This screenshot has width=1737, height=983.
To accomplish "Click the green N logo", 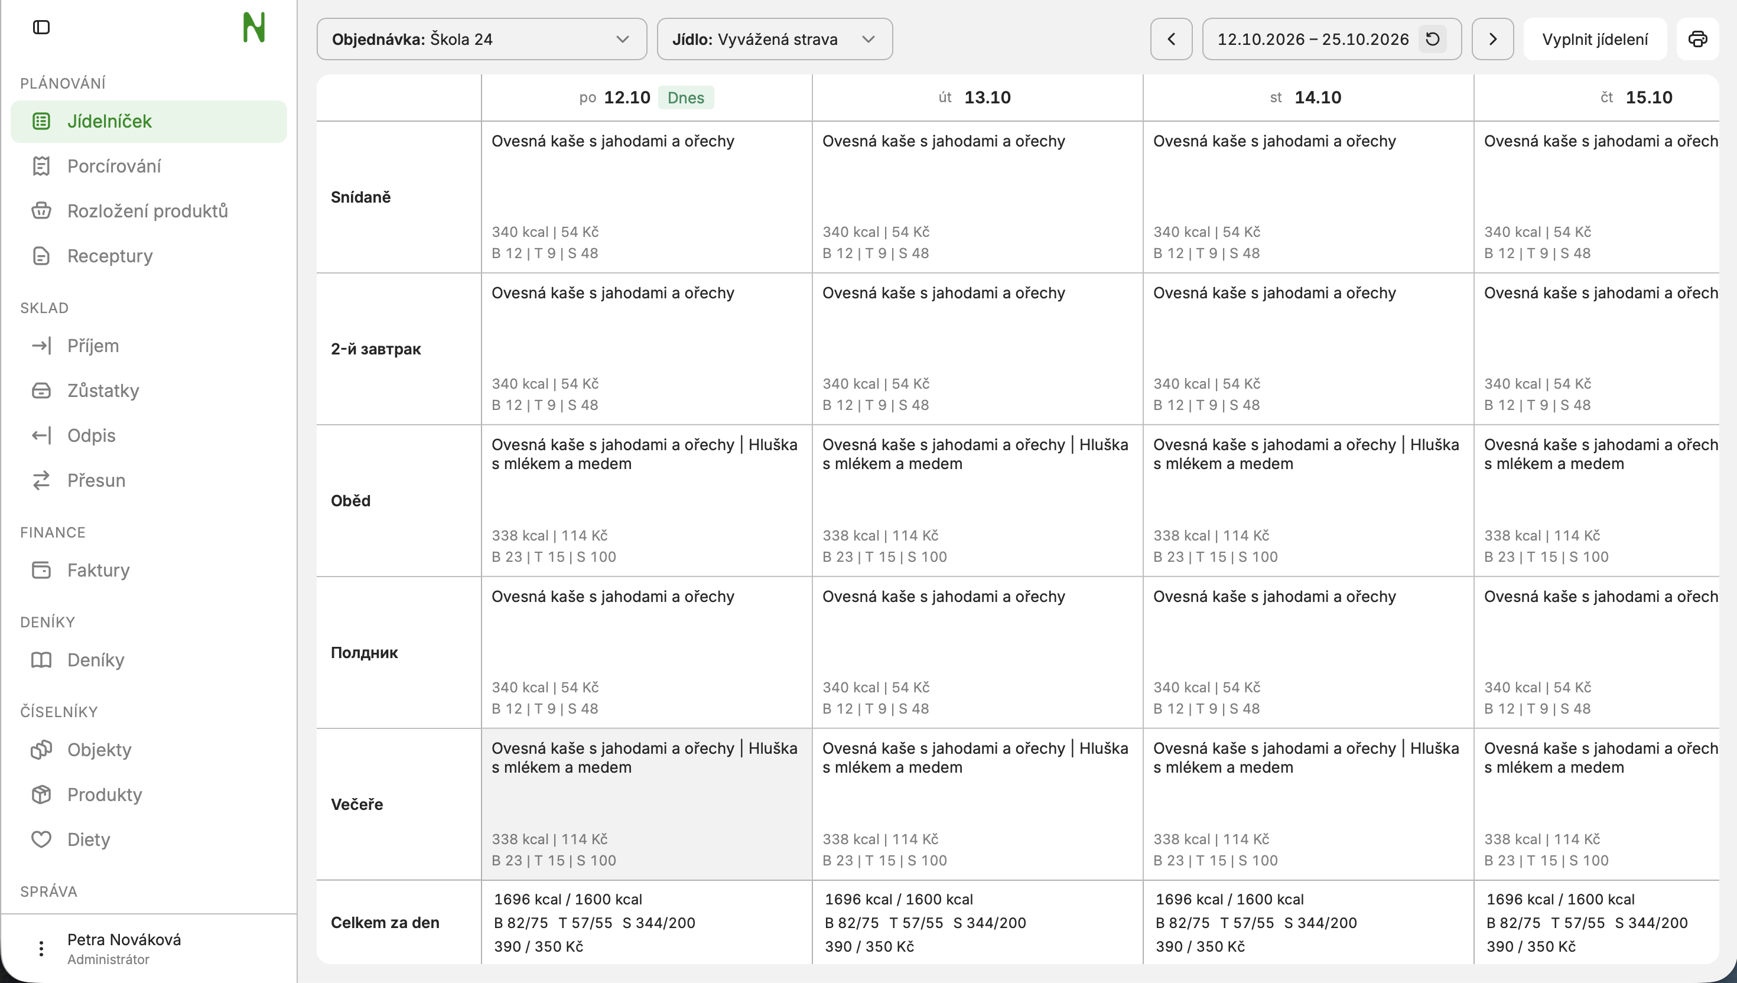I will tap(254, 28).
